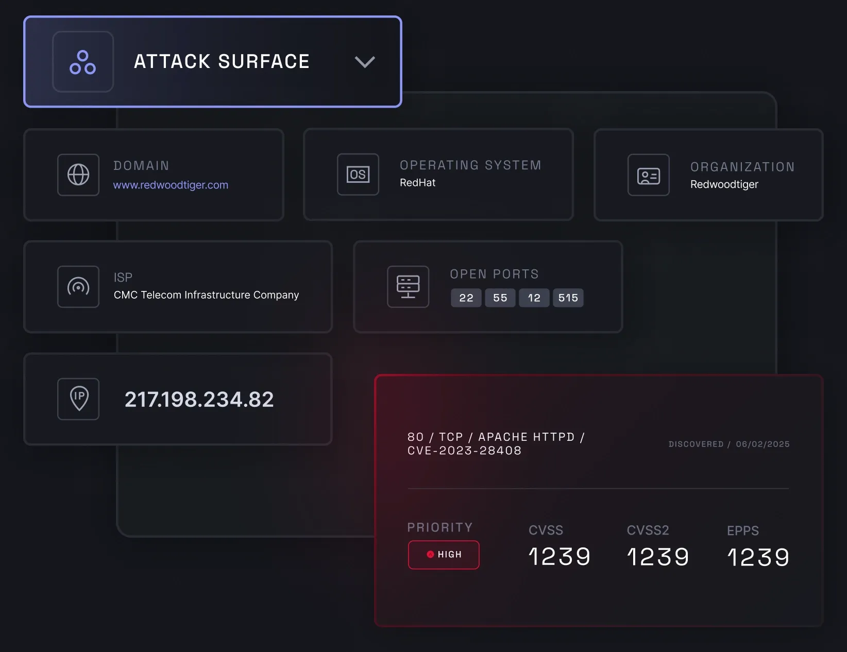
Task: Click the CVE-2023-28408 vulnerability title
Action: (x=496, y=444)
